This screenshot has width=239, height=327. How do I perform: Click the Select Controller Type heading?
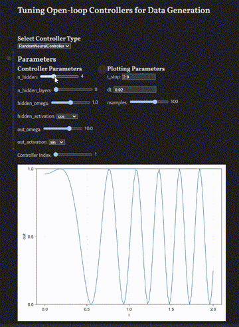click(49, 39)
